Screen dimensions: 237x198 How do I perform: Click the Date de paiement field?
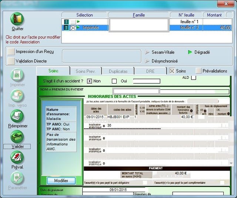pyautogui.click(x=107, y=190)
